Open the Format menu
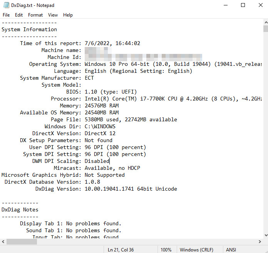 [35, 15]
